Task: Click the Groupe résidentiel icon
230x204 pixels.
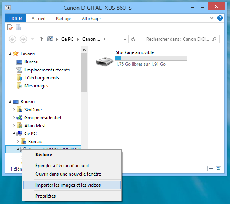Action: 19,117
